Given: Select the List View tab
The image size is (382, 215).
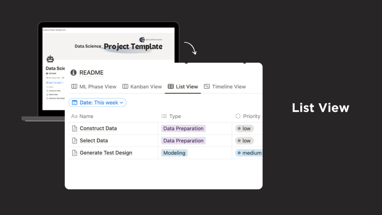Looking at the screenshot, I should [183, 87].
